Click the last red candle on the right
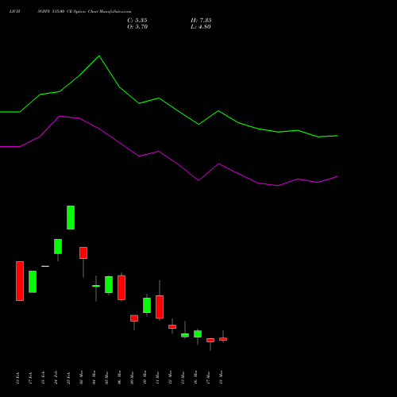397x397 pixels. pos(223,339)
